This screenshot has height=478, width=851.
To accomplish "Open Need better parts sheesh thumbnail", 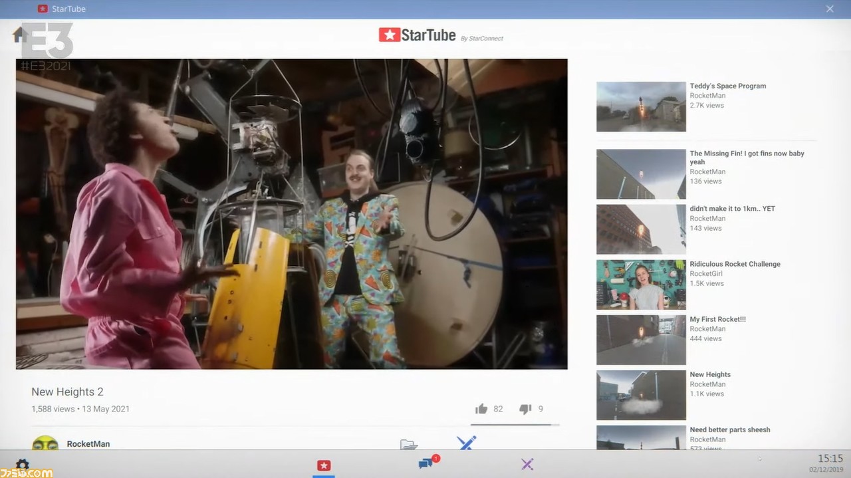I will [641, 437].
